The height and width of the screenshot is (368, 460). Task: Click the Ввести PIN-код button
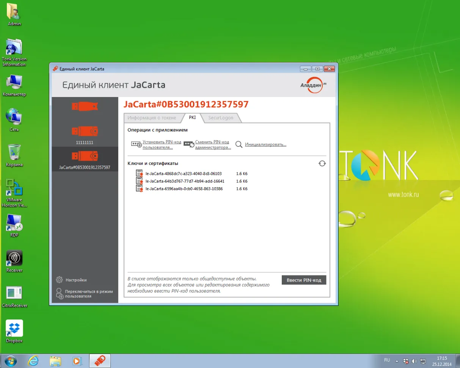[x=304, y=280]
